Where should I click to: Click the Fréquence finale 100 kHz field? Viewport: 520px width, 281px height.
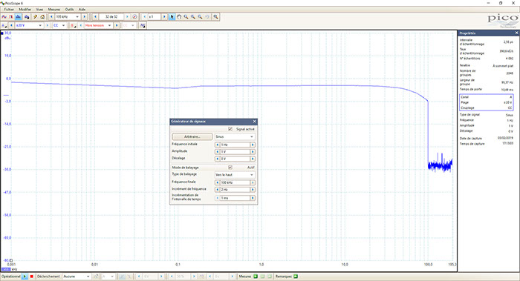tap(235, 182)
